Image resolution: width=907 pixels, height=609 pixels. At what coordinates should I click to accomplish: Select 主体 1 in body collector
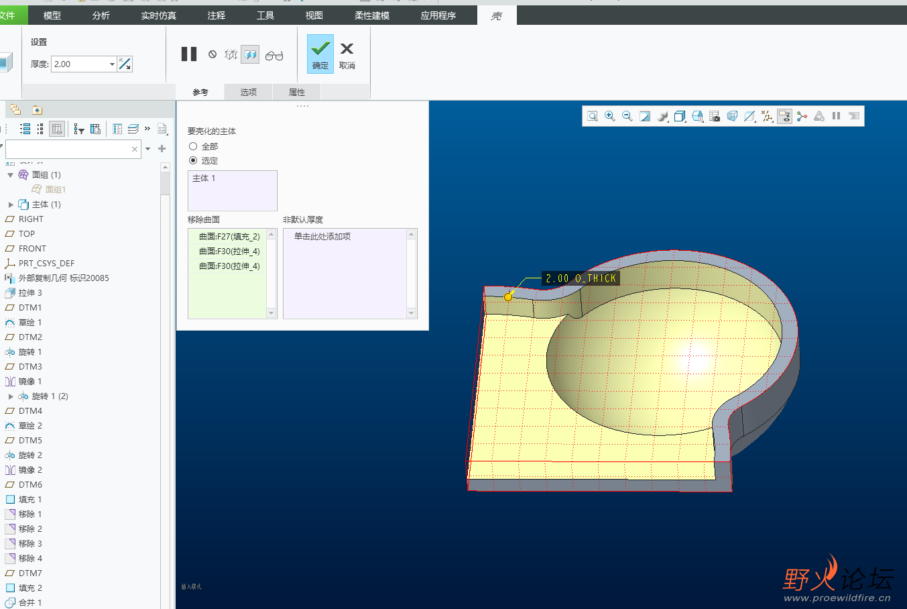click(x=204, y=178)
